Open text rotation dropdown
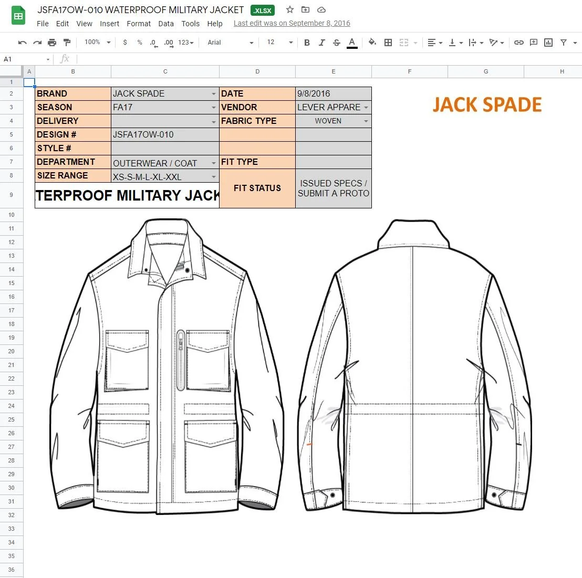Screen dimensions: 582x578 click(x=496, y=43)
